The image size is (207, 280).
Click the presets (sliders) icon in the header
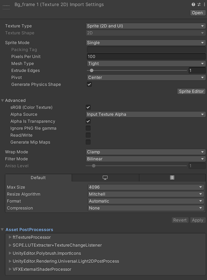199,4
